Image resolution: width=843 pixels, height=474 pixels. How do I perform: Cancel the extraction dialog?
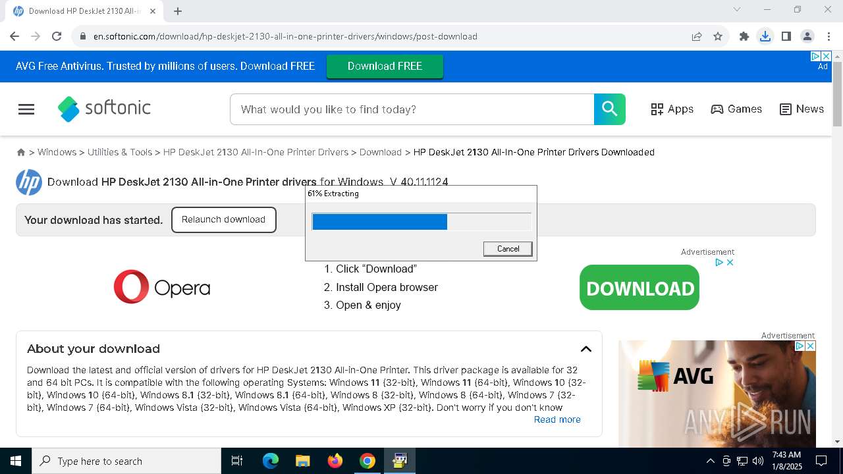508,249
